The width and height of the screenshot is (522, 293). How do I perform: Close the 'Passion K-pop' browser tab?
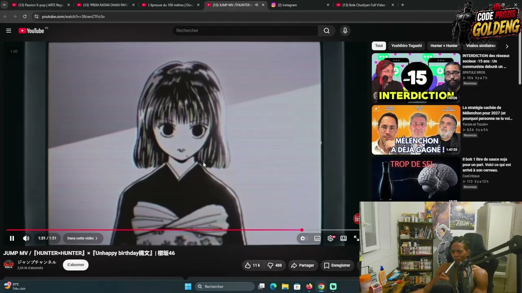[69, 5]
